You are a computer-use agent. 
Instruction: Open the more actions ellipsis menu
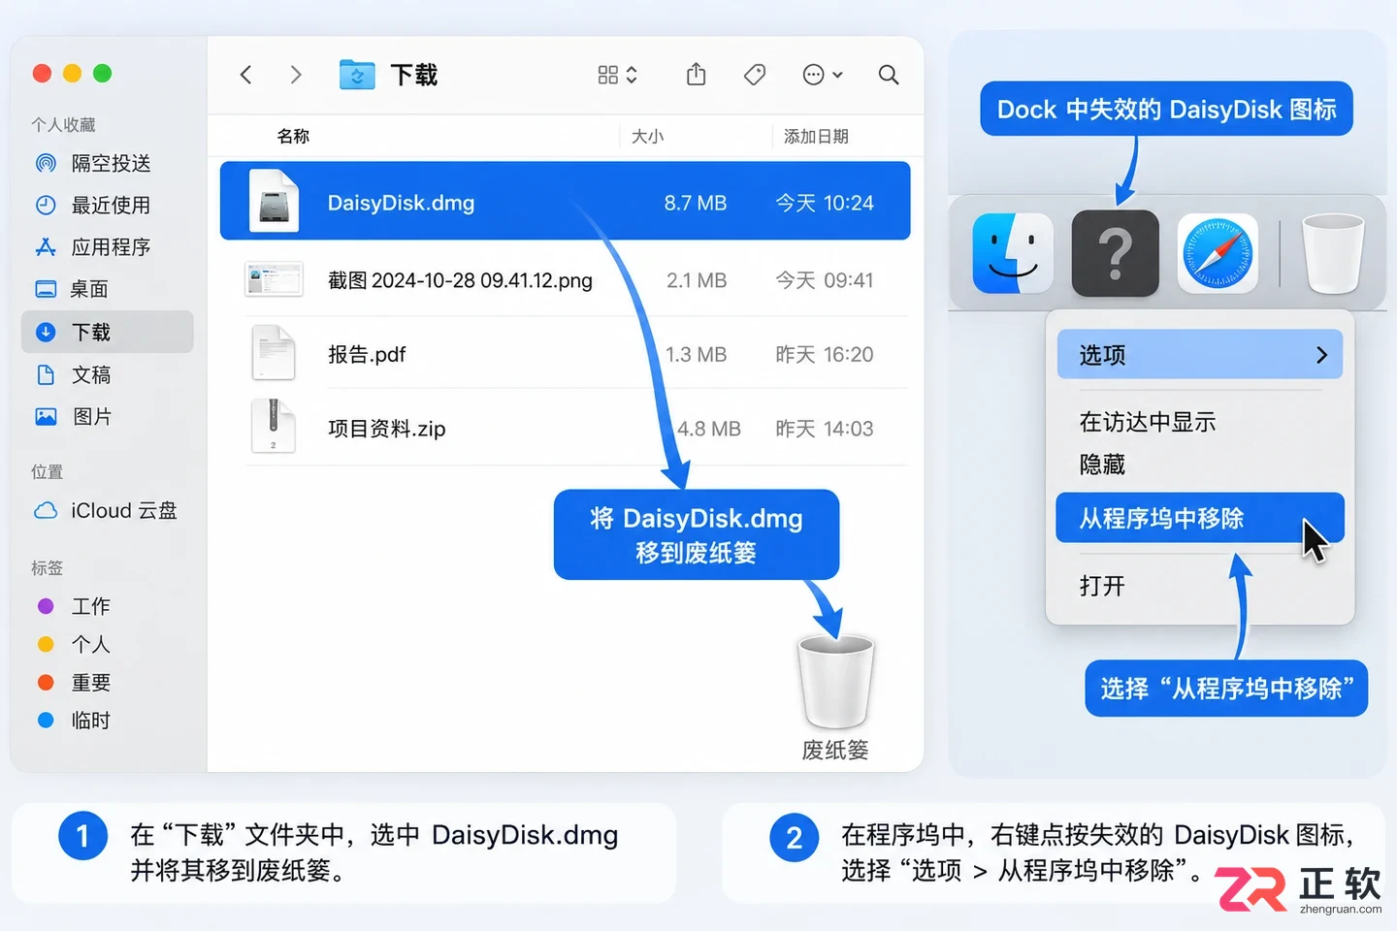point(823,75)
